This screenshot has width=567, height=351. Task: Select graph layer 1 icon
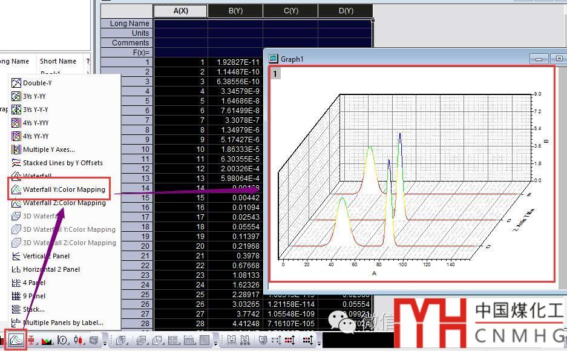(x=275, y=74)
